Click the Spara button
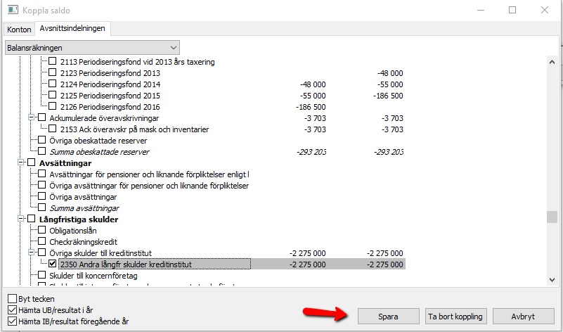563x332 pixels. 388,317
